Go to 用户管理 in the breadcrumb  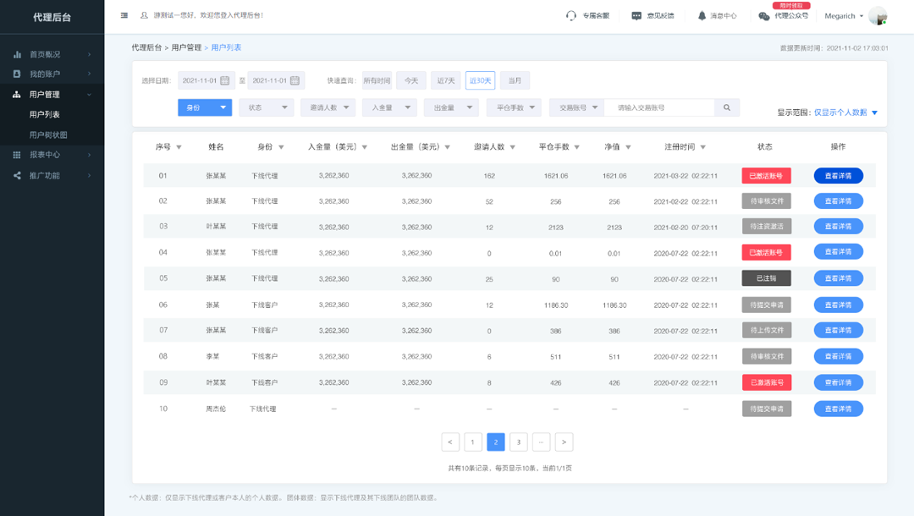186,47
